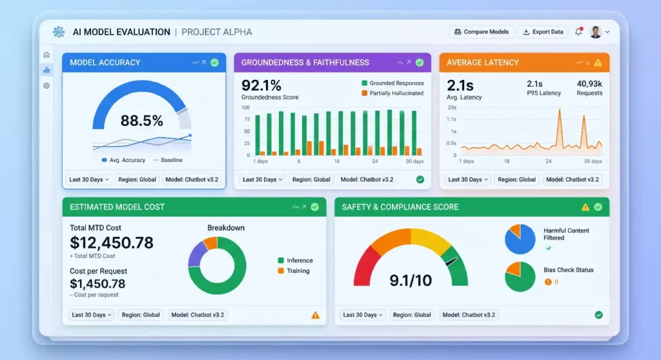The image size is (661, 360).
Task: Click the notification bell icon
Action: (x=578, y=32)
